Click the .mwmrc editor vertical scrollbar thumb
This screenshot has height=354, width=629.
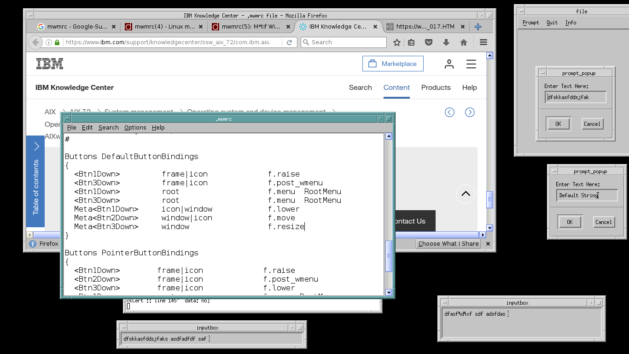click(389, 256)
